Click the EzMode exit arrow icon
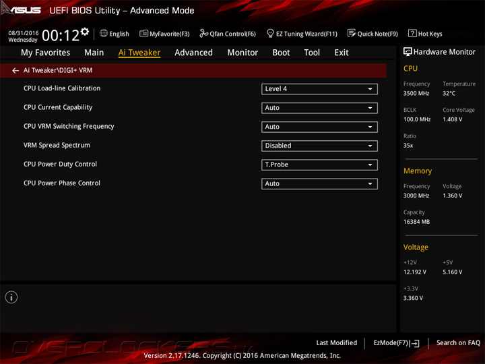The height and width of the screenshot is (364, 485). pos(415,343)
